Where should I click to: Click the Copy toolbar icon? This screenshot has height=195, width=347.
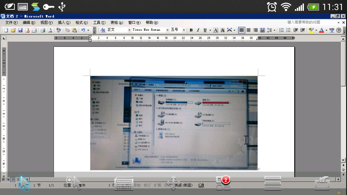[67, 30]
